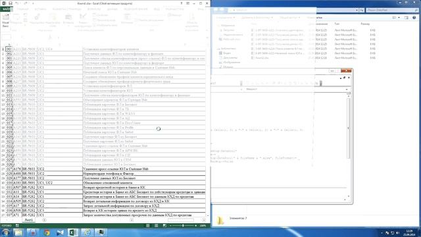The image size is (421, 237).
Task: Click volume icon in system tray
Action: (397, 232)
